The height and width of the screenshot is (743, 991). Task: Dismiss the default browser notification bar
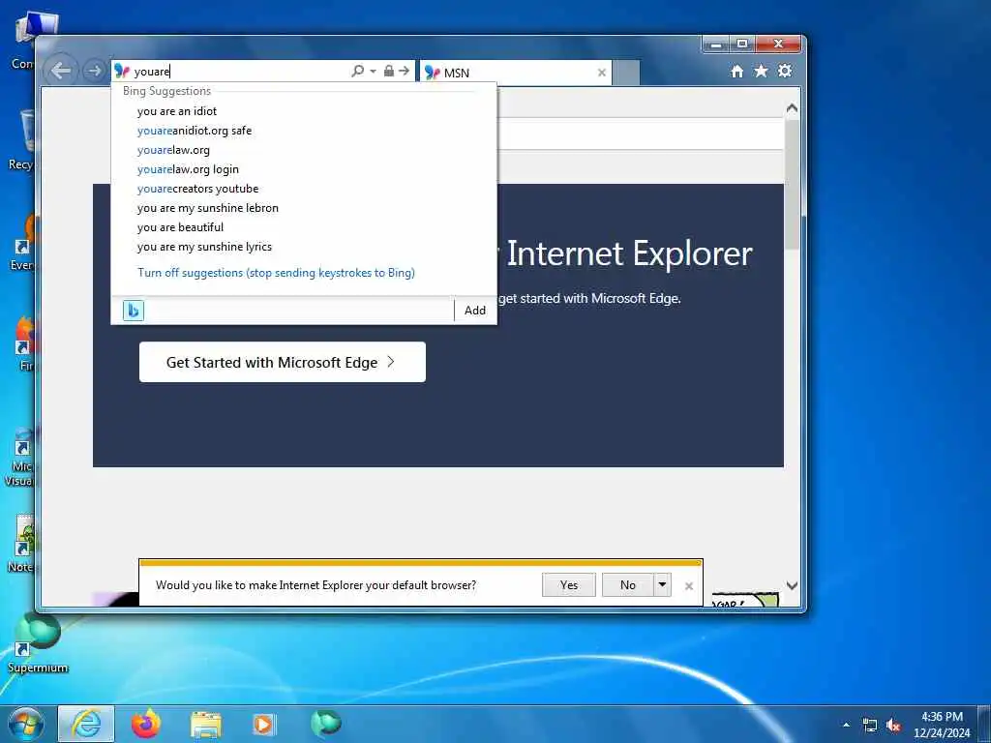pos(689,586)
